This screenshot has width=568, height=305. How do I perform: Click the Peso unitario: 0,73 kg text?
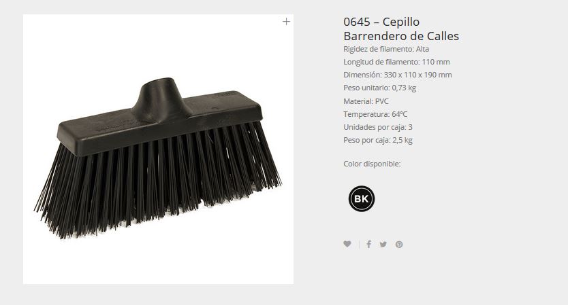(x=379, y=88)
